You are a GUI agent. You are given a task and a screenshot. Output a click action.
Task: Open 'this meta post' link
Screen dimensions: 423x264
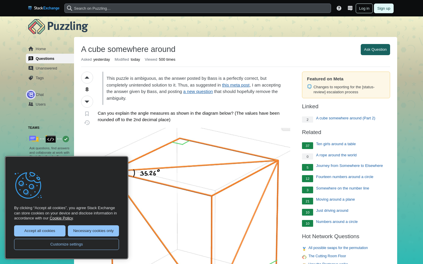pos(236,85)
